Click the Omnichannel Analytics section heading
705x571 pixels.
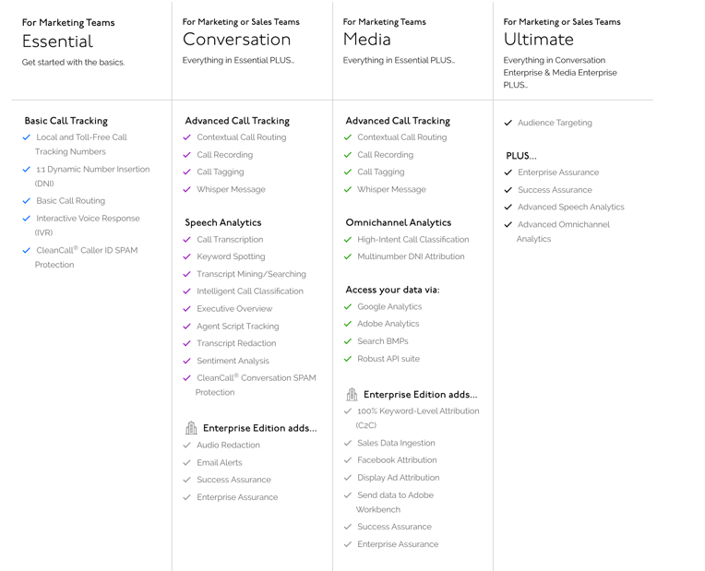point(399,222)
